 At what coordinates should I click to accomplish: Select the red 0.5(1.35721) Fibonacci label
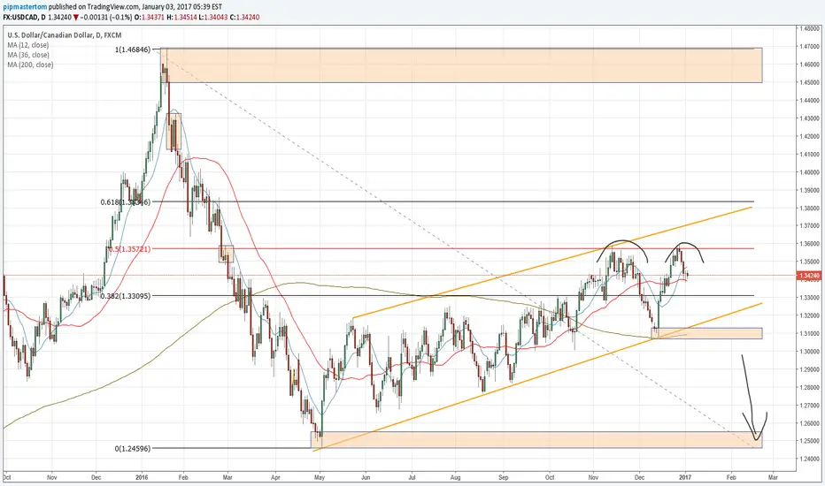(129, 249)
